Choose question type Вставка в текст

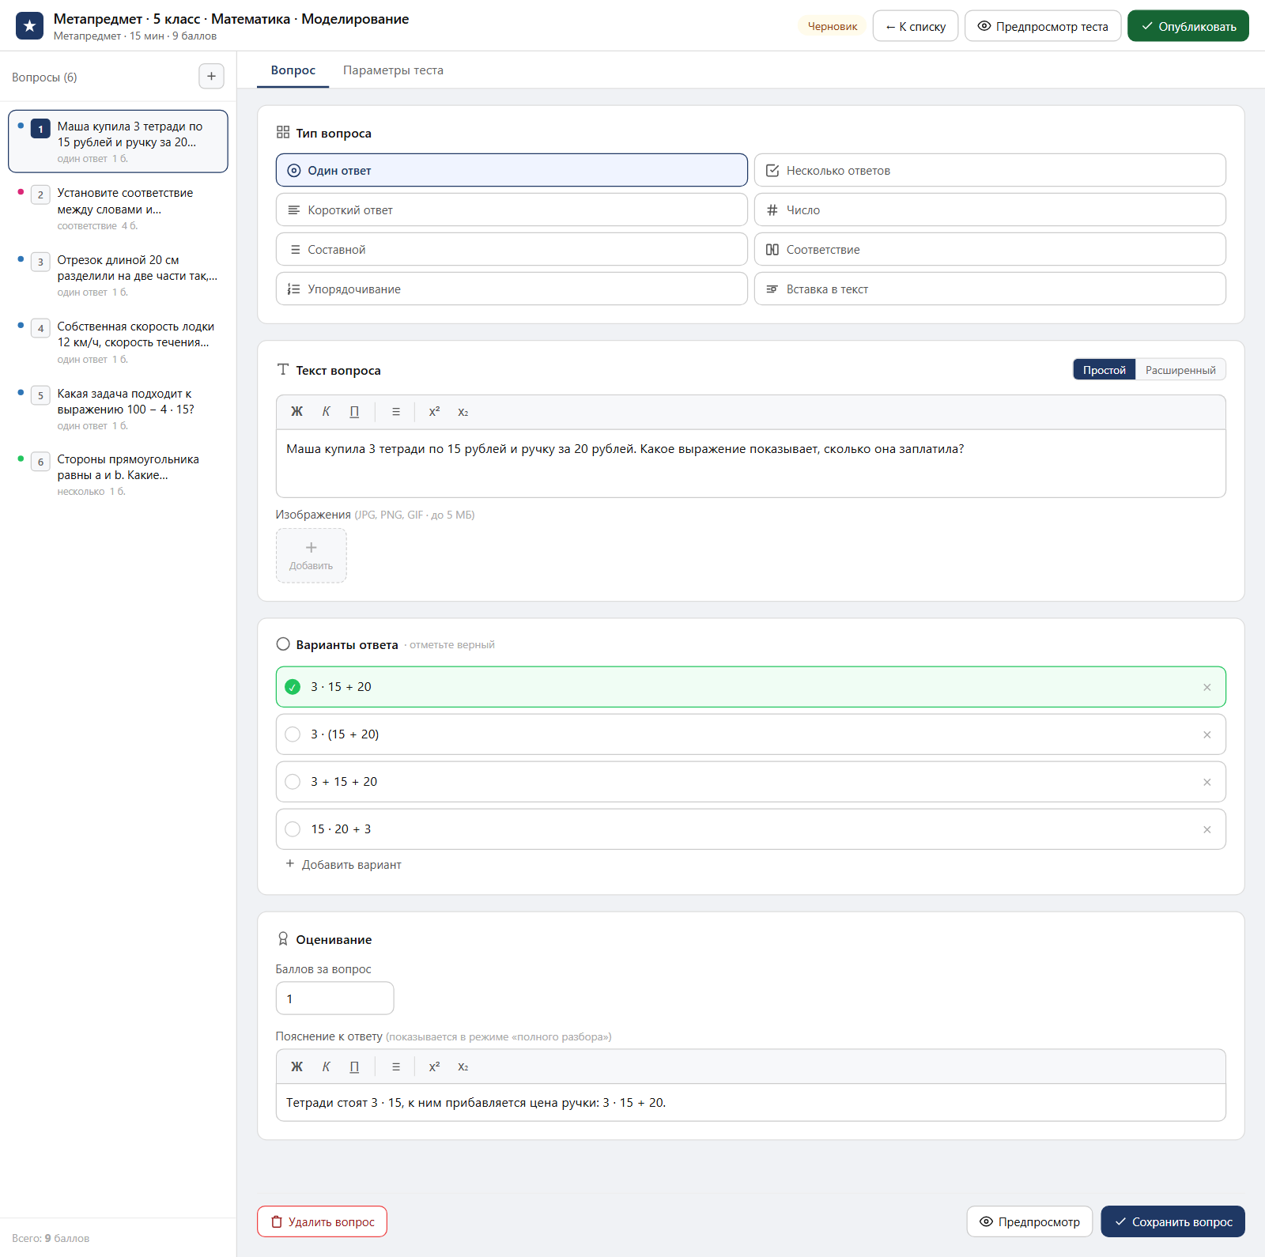(x=990, y=289)
